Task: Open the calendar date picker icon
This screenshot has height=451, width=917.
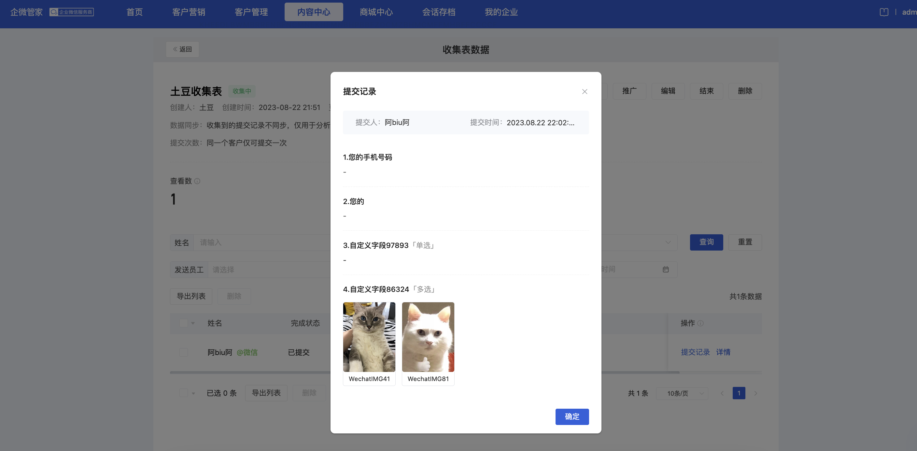Action: [x=666, y=270]
